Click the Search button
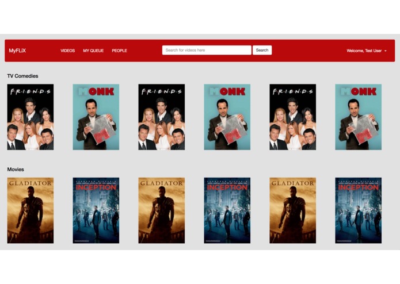 262,50
